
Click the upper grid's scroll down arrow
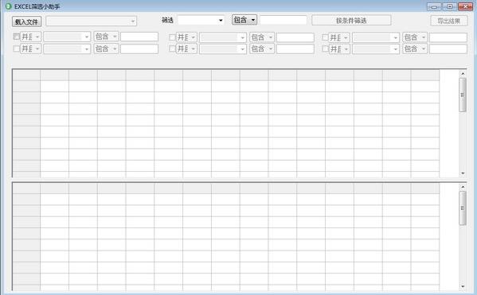click(x=463, y=173)
